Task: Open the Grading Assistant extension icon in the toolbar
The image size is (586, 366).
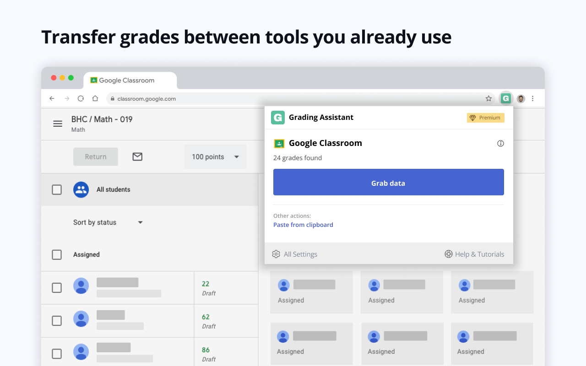Action: tap(505, 98)
